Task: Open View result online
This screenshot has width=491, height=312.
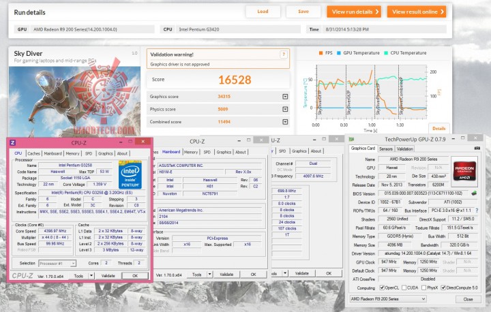Action: pyautogui.click(x=417, y=12)
